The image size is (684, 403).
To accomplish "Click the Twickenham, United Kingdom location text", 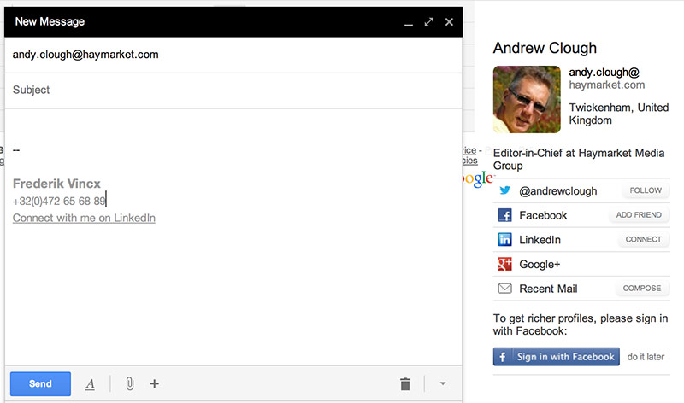I will (x=618, y=114).
